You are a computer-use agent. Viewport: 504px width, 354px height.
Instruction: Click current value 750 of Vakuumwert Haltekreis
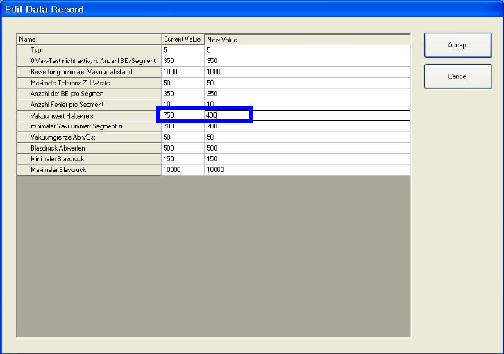click(x=183, y=115)
